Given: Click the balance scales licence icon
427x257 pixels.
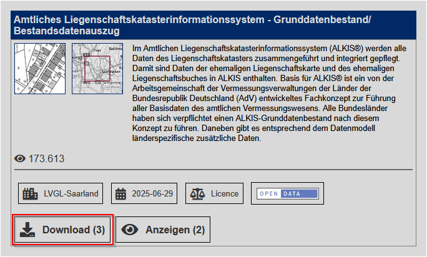Looking at the screenshot, I should pyautogui.click(x=198, y=193).
